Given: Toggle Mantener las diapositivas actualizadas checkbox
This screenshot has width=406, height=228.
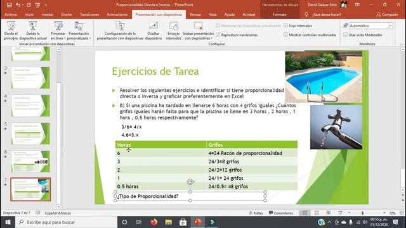Looking at the screenshot, I should coord(218,25).
